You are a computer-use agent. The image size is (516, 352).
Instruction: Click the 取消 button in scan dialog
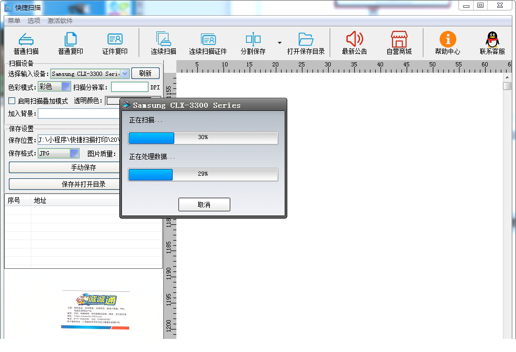click(x=204, y=205)
